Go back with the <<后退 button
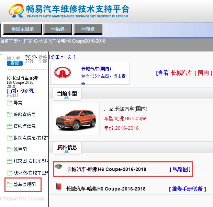This screenshot has height=207, width=213. [58, 29]
